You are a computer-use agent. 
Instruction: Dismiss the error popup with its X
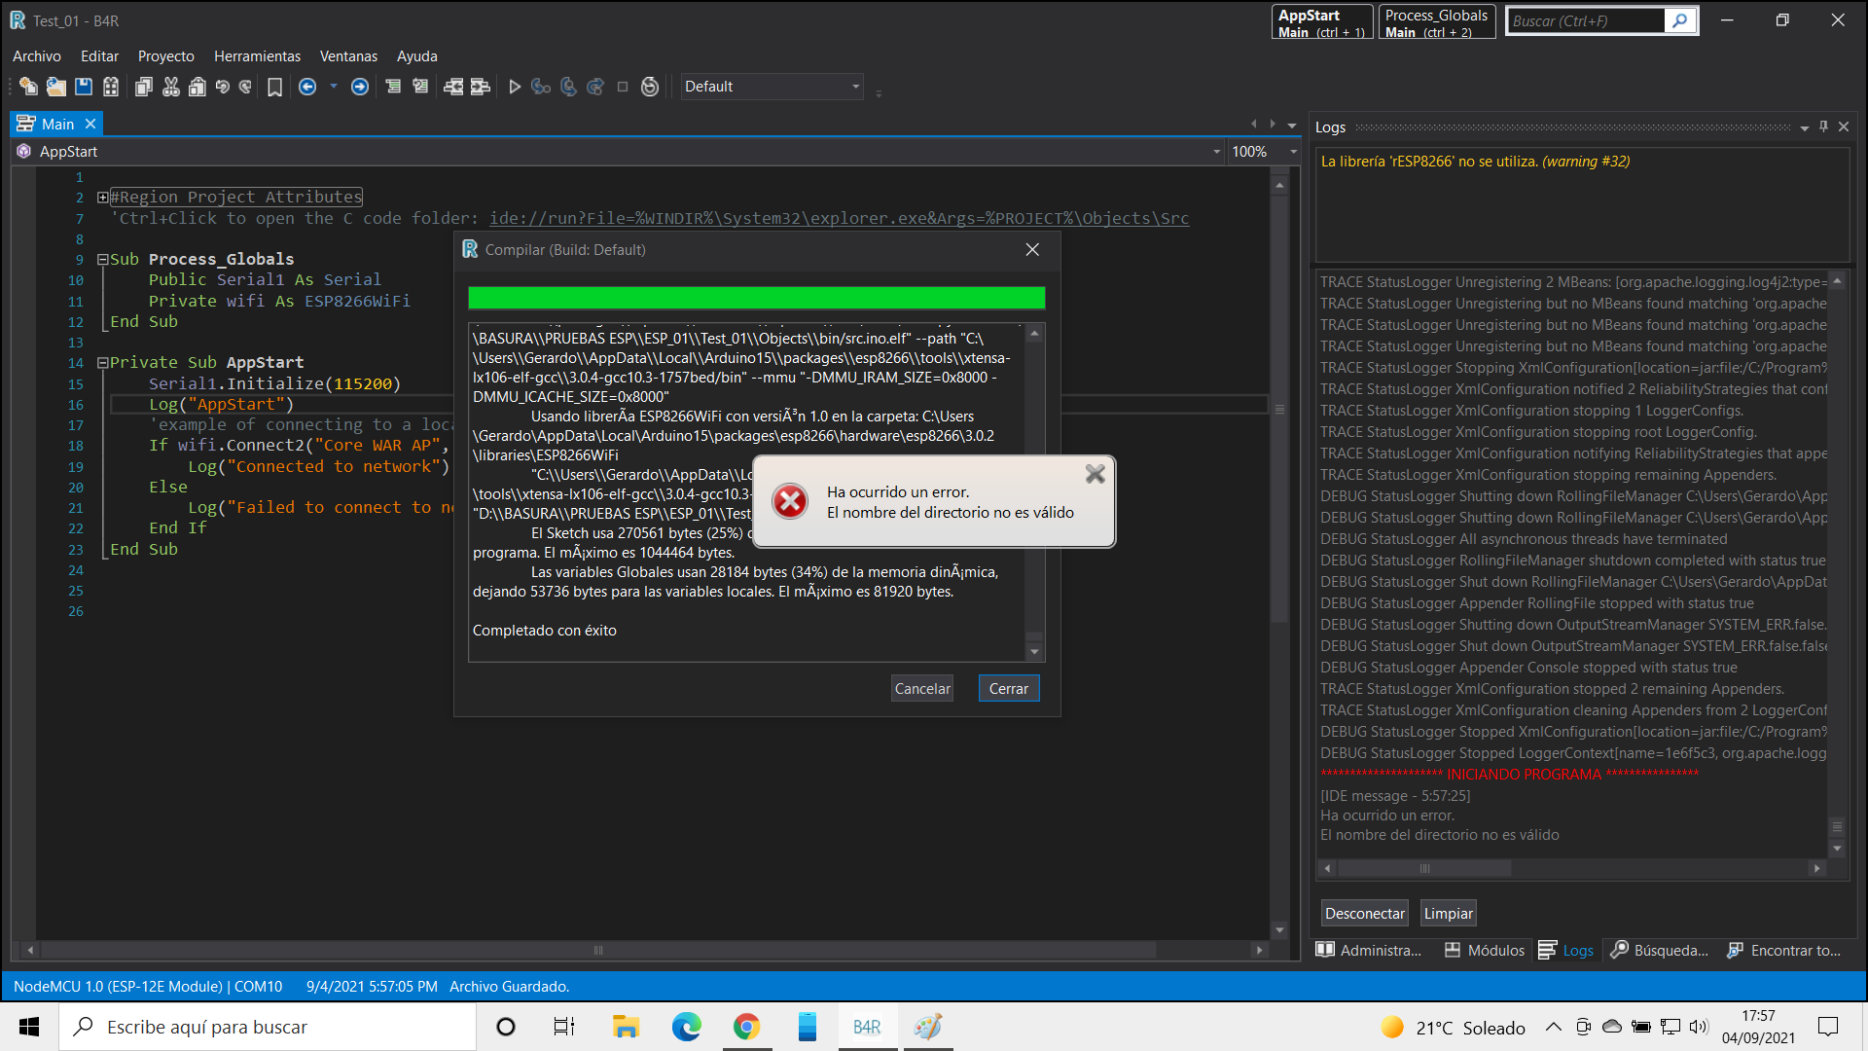point(1095,474)
